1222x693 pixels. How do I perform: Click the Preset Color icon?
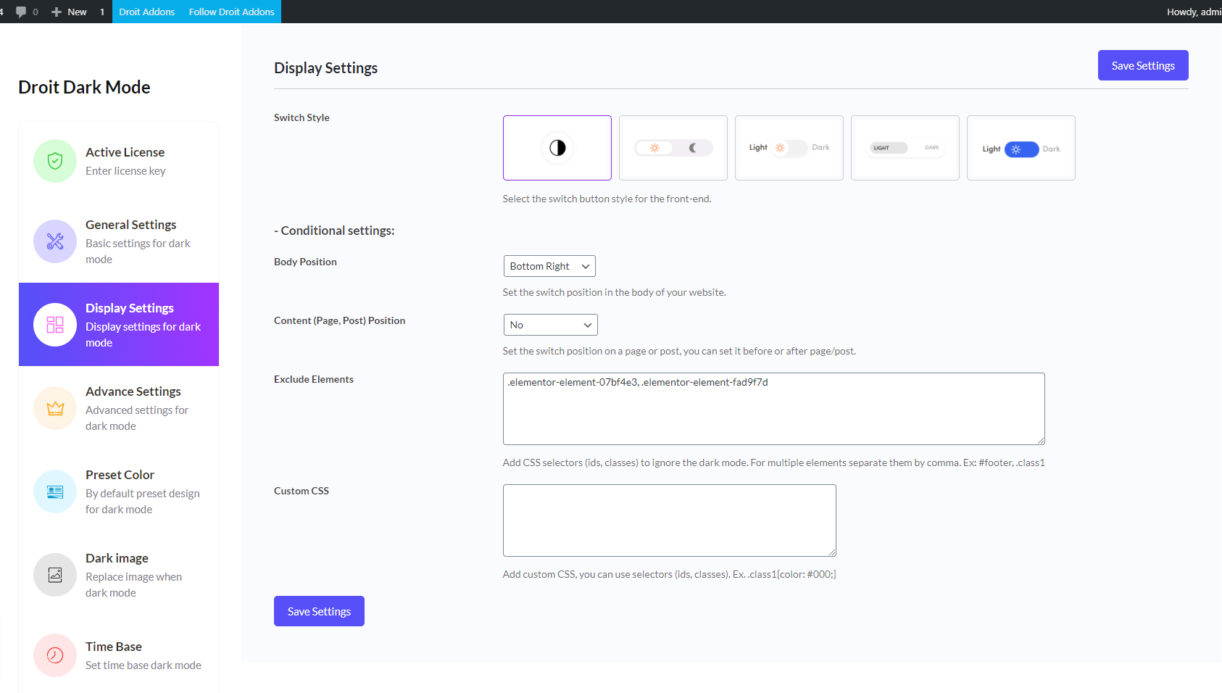coord(55,491)
